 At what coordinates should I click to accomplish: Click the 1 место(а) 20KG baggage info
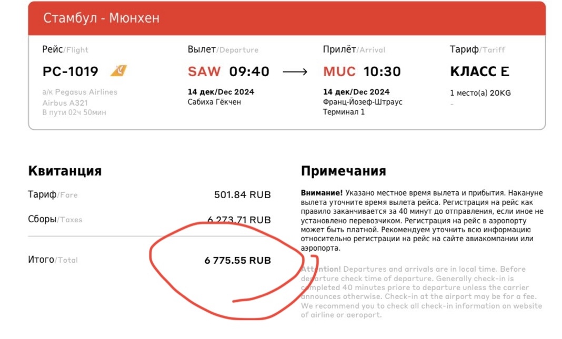coord(480,93)
